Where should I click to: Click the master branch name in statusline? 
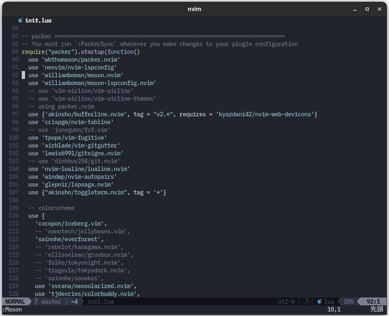pos(51,302)
